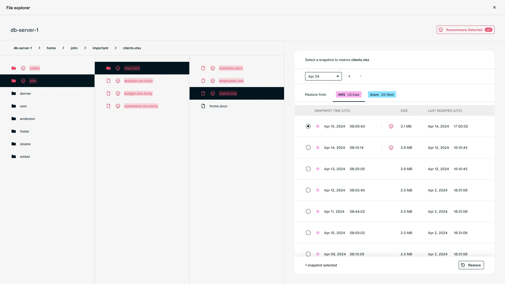Click file icon of budget.xlsx.locky
The width and height of the screenshot is (505, 284).
point(108,93)
